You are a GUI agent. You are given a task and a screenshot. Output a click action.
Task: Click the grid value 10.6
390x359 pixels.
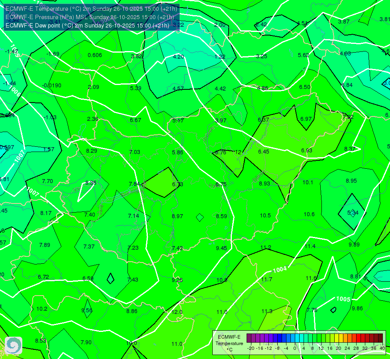coord(309,214)
